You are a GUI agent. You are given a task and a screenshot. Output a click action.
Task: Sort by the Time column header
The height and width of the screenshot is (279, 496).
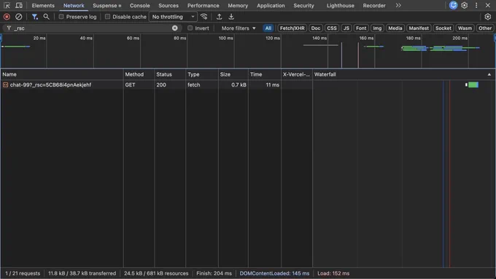coord(265,74)
